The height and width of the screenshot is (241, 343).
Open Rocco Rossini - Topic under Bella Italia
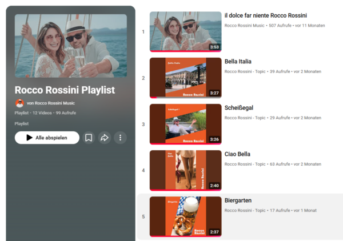click(x=245, y=71)
